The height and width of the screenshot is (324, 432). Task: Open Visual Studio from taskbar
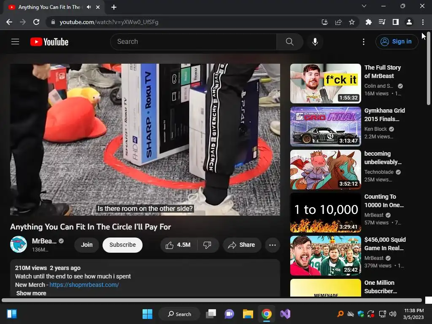(285, 314)
